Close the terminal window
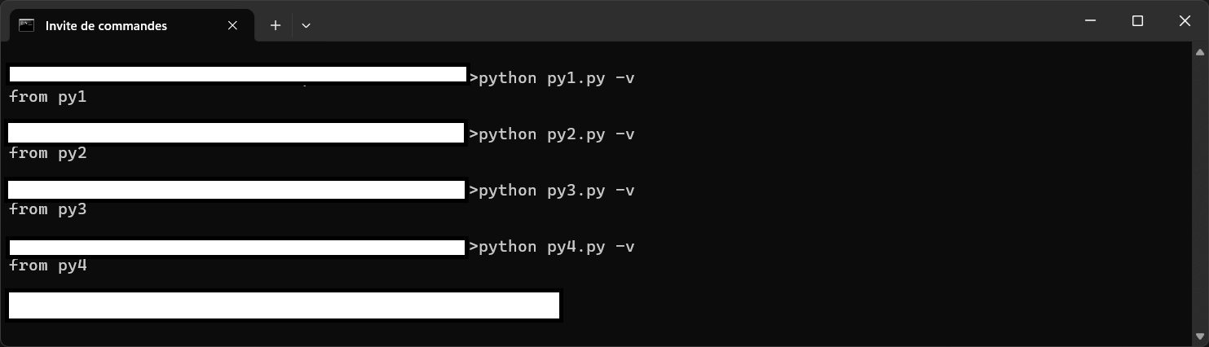 click(1185, 21)
